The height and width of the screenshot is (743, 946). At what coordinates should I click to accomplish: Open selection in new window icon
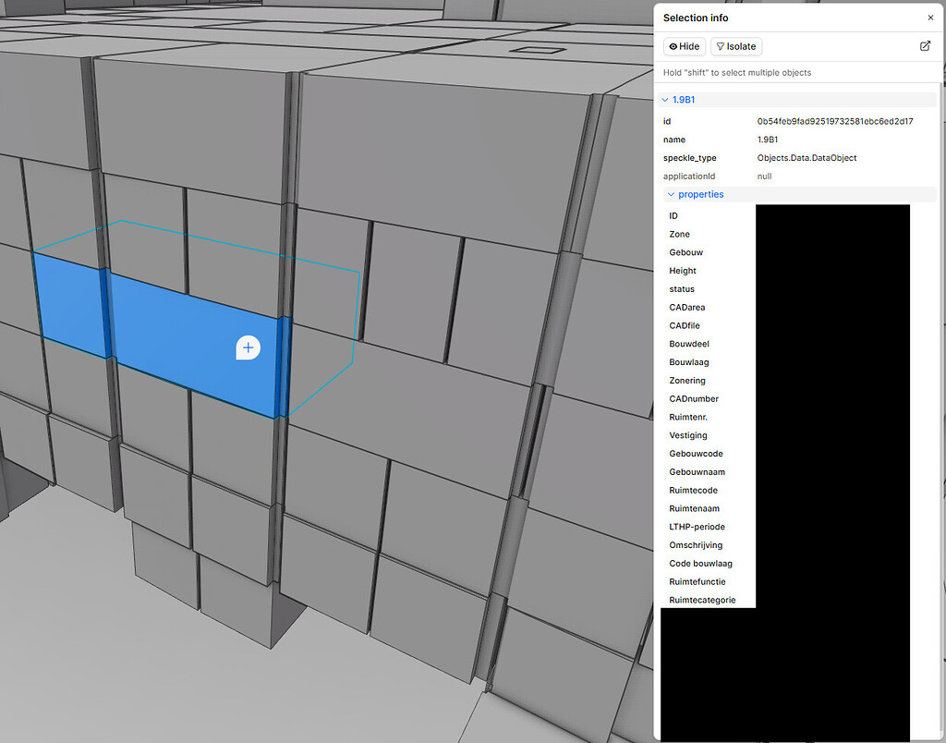925,46
